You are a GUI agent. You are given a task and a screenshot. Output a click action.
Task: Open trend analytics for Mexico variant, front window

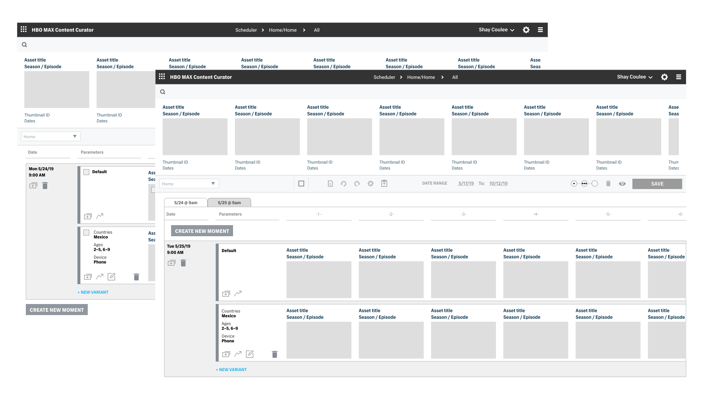[238, 354]
